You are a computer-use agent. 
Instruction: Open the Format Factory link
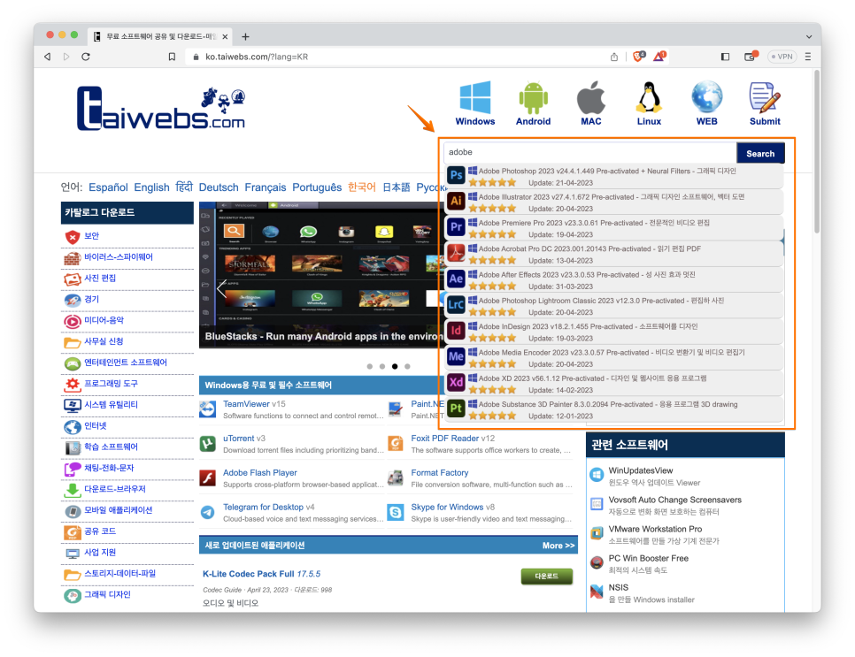click(x=440, y=473)
